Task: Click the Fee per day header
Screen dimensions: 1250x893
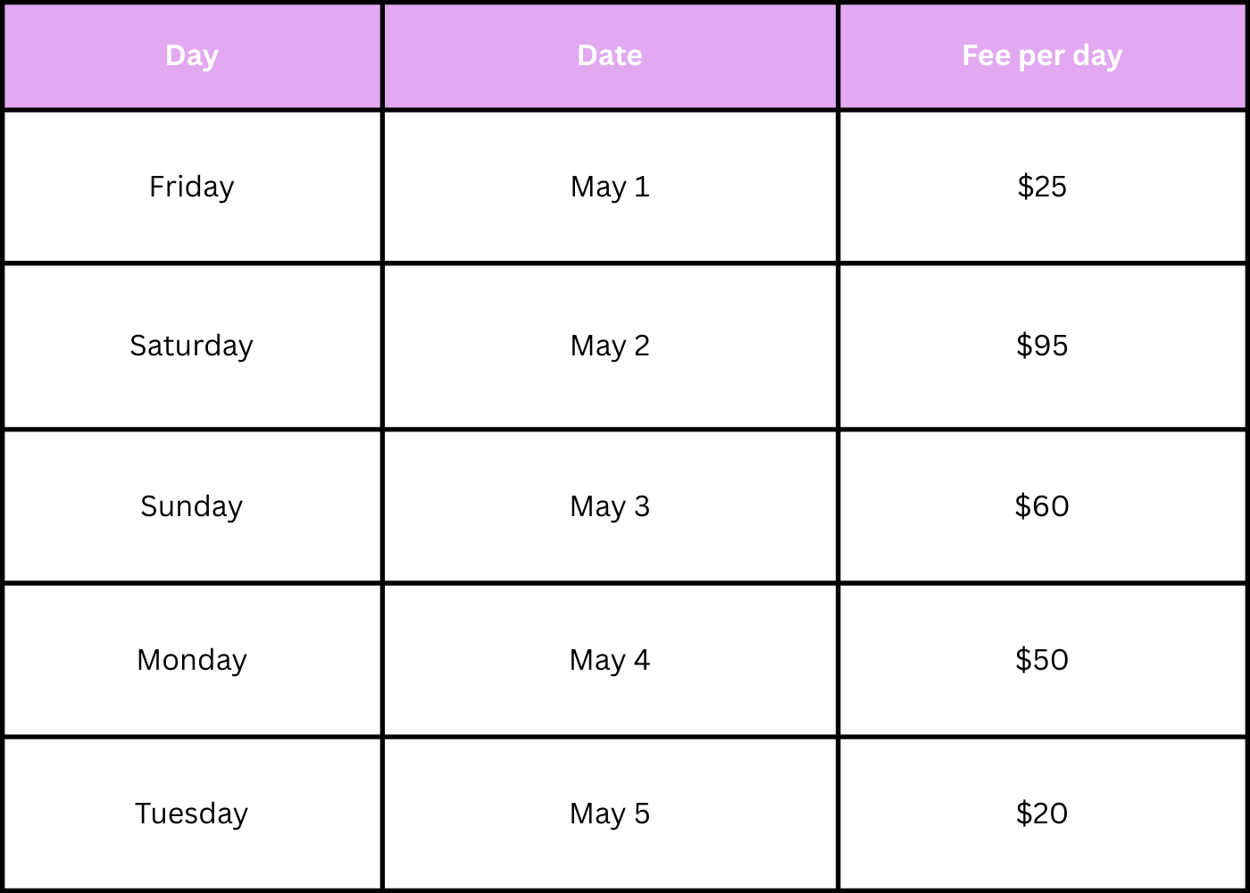Action: tap(1042, 56)
